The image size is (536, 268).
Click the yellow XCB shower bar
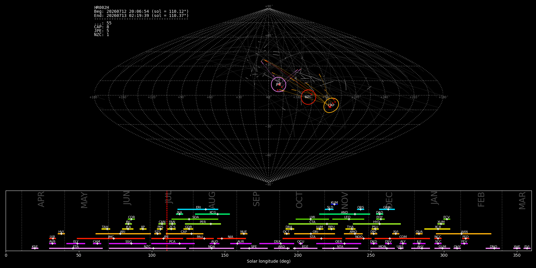(x=437, y=229)
